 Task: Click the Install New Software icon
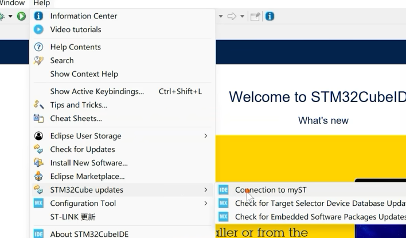[x=38, y=163]
